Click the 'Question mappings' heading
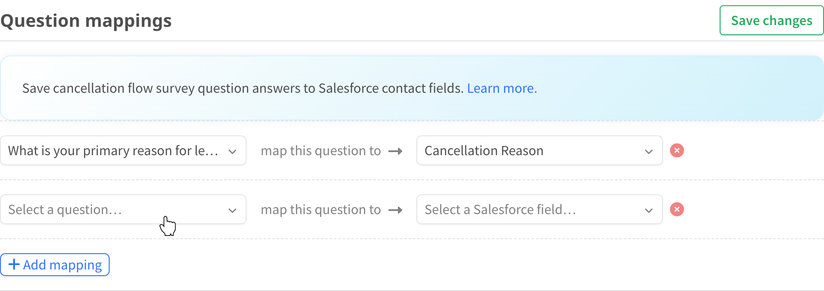 coord(86,20)
